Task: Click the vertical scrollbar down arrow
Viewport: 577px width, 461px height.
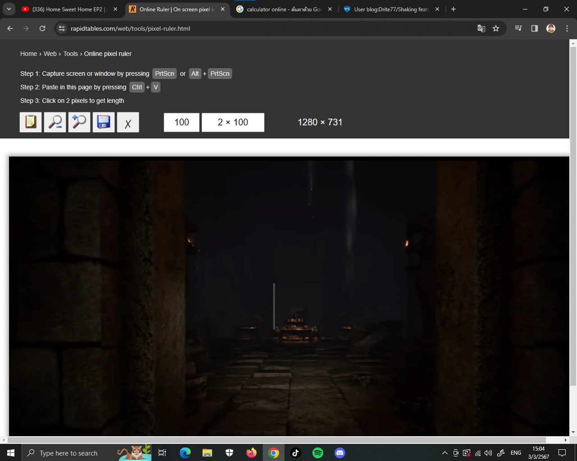Action: (x=573, y=432)
